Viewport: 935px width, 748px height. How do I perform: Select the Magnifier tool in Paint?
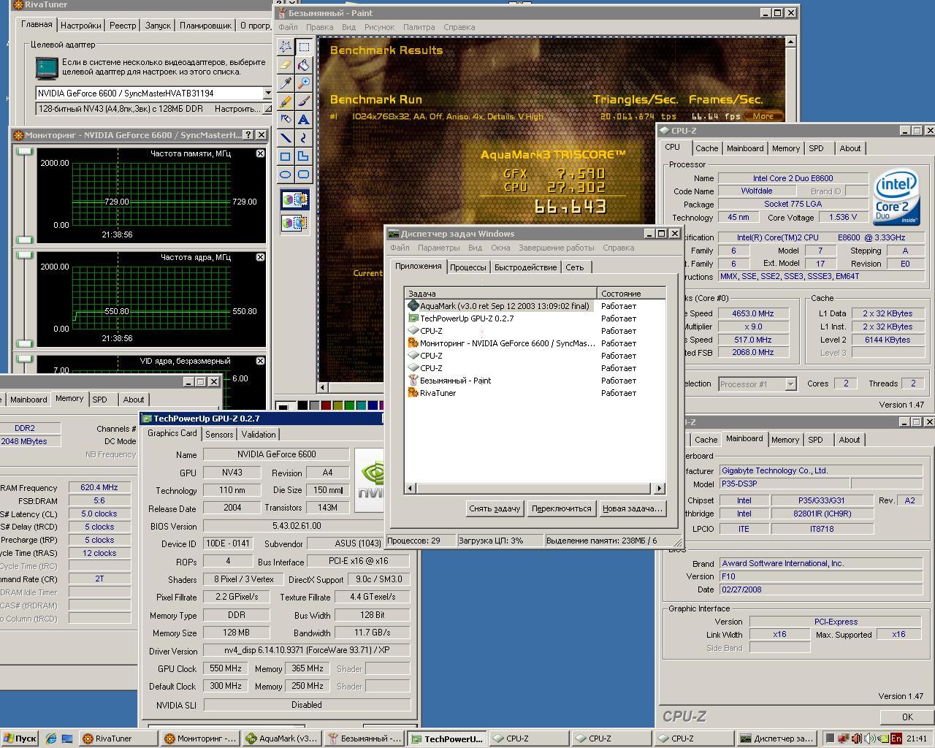click(x=304, y=83)
